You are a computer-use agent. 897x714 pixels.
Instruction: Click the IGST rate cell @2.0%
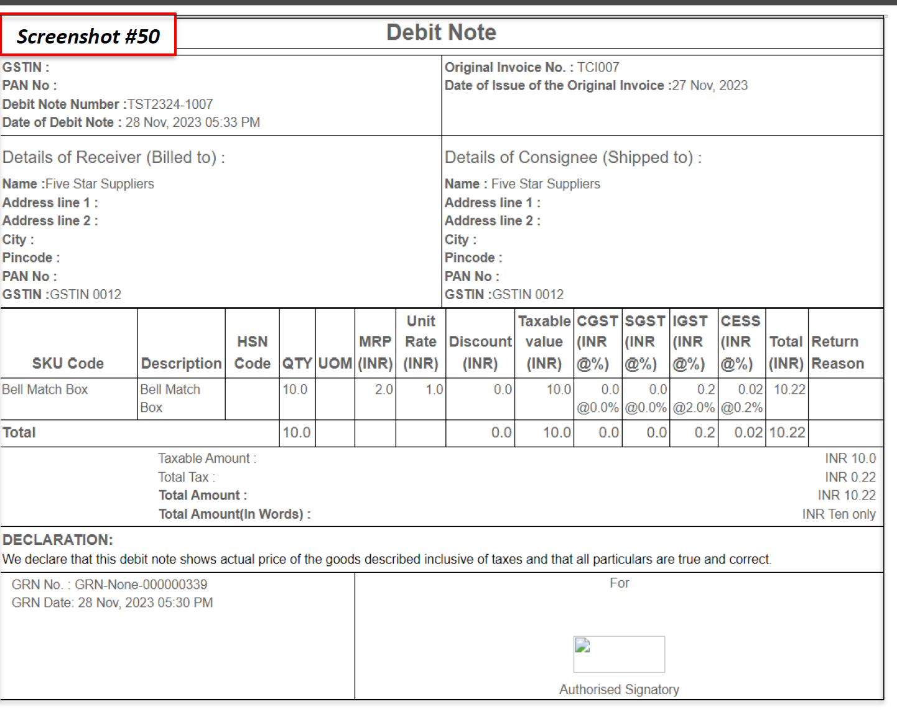(694, 408)
